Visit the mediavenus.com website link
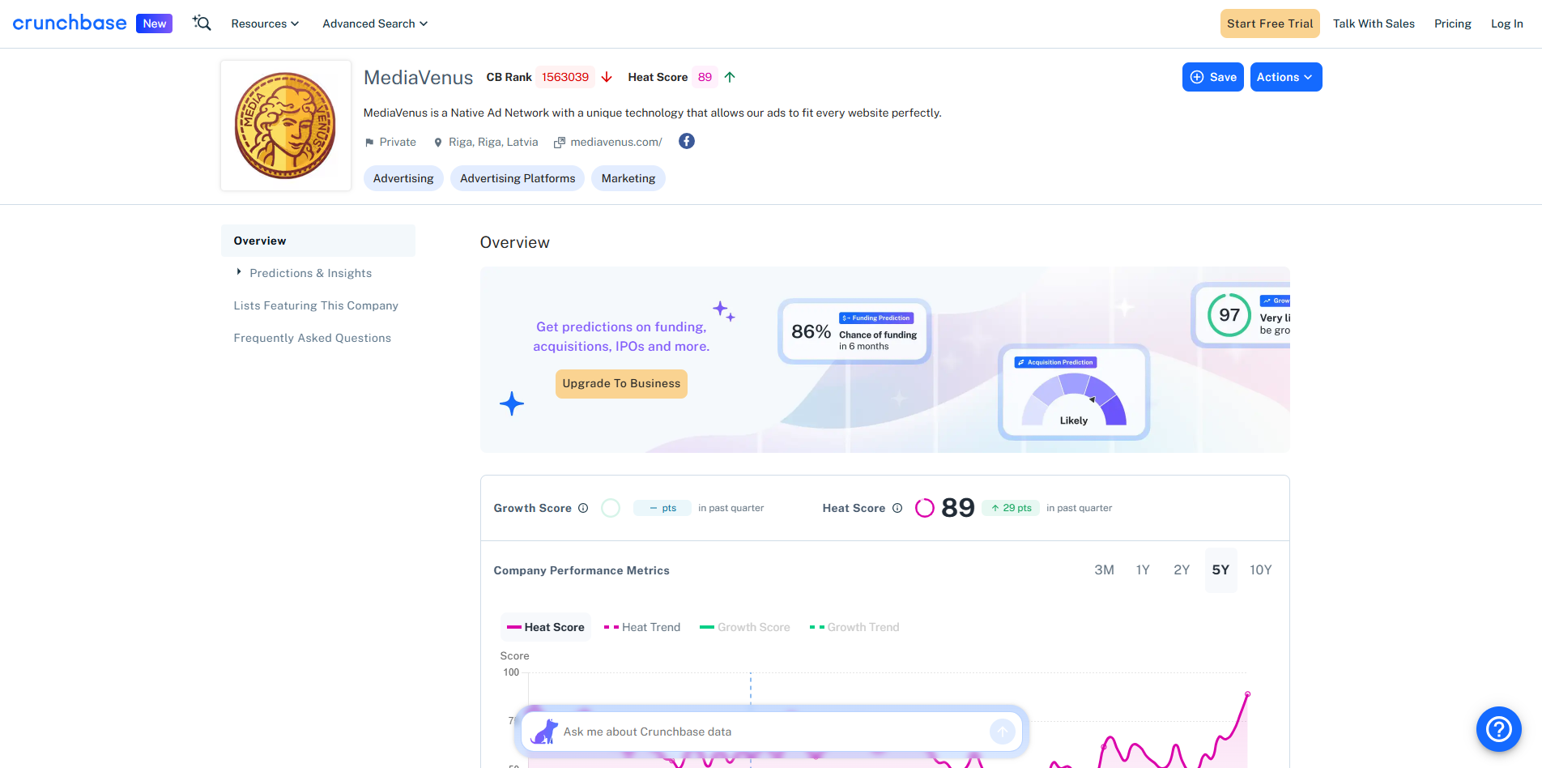 [x=616, y=142]
